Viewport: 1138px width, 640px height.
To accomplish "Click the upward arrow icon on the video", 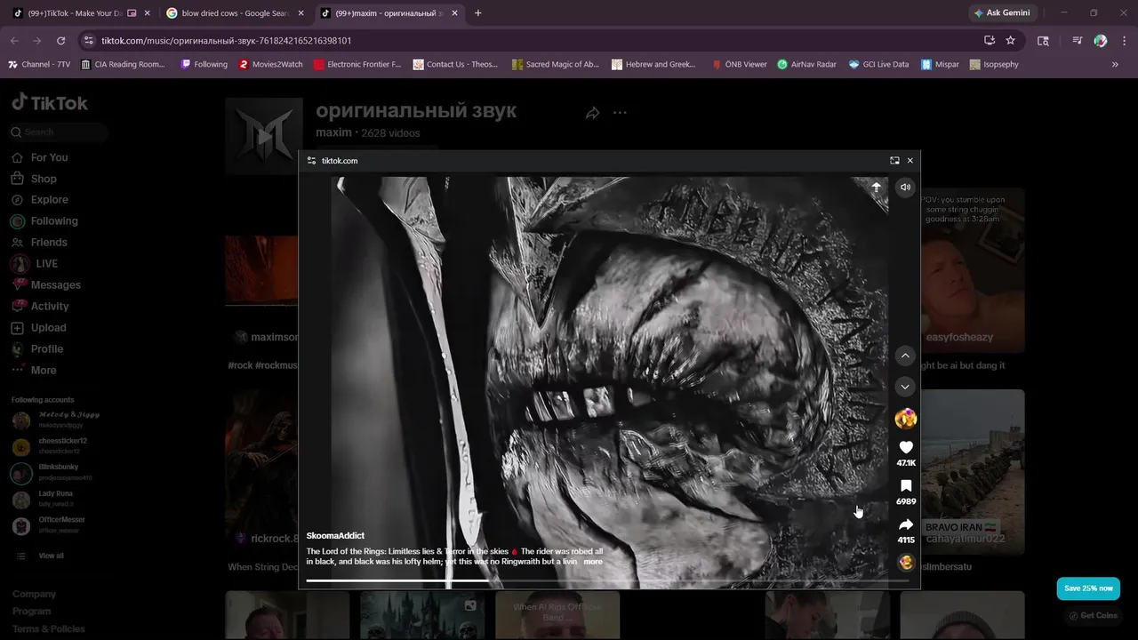I will (x=876, y=188).
